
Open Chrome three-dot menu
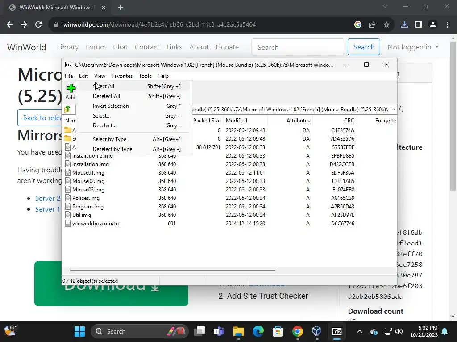[447, 25]
